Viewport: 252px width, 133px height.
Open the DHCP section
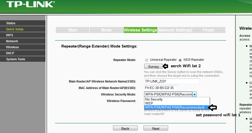click(x=23, y=53)
